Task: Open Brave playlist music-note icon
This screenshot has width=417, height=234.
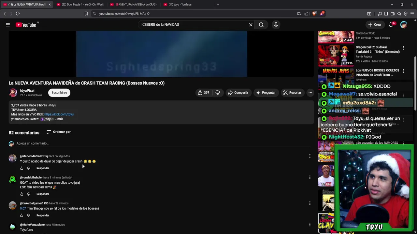Action: (x=380, y=14)
